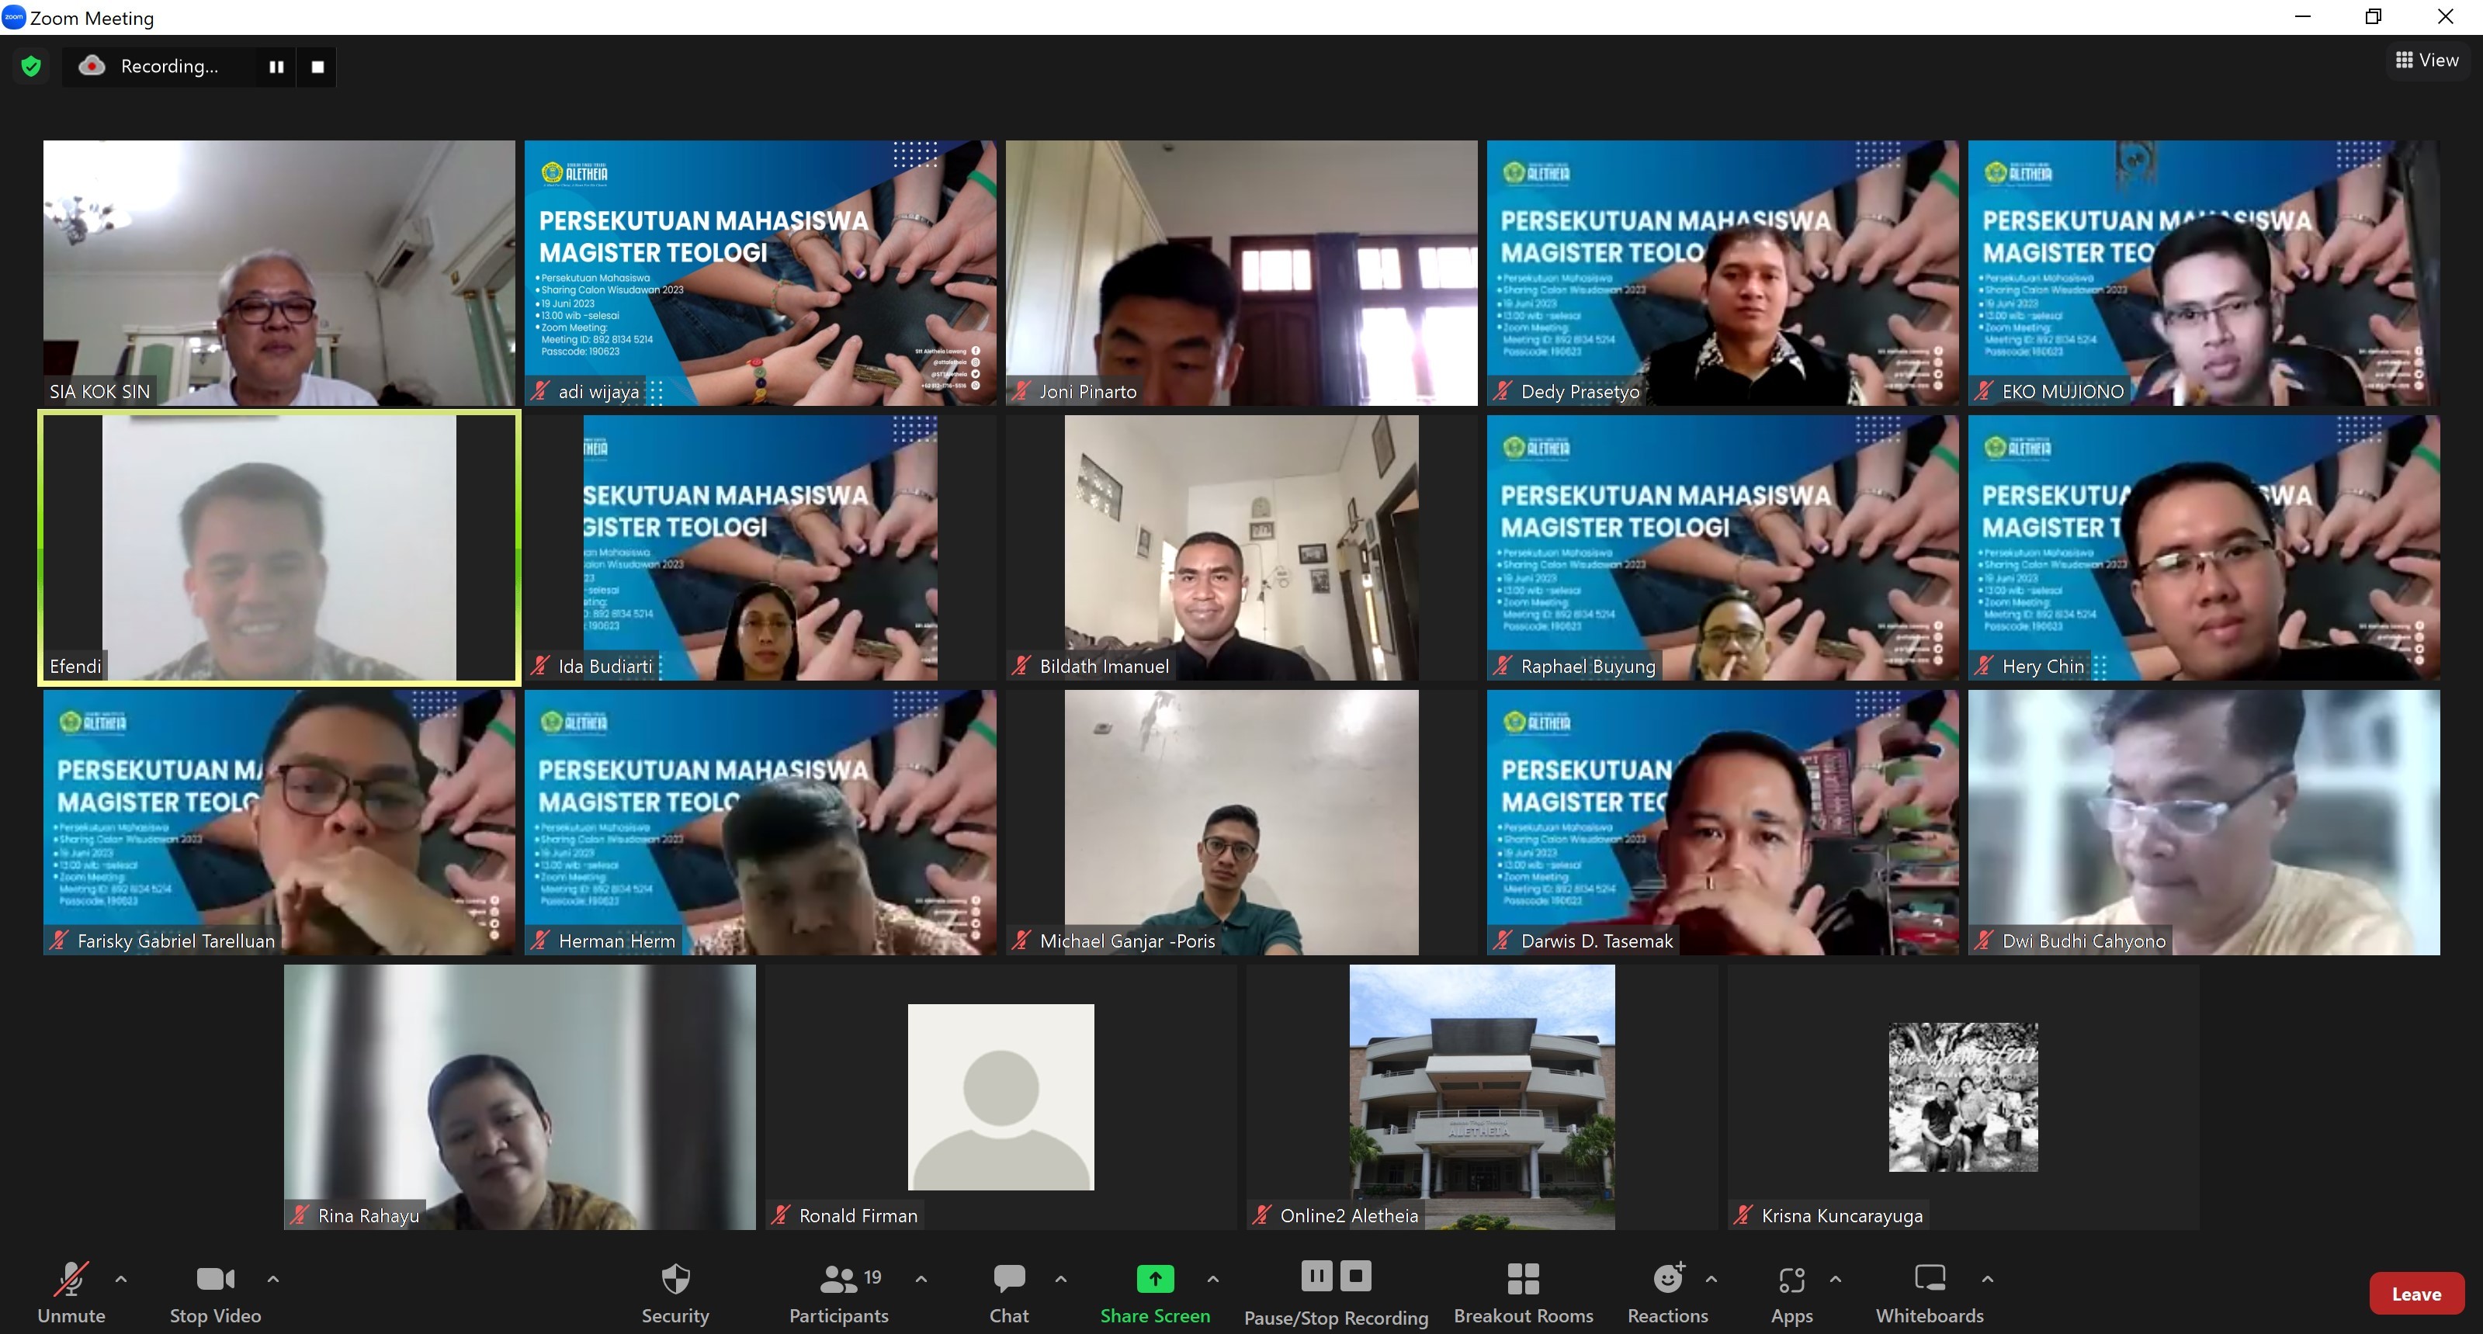Select Efendi's highlighted video tile

(279, 547)
